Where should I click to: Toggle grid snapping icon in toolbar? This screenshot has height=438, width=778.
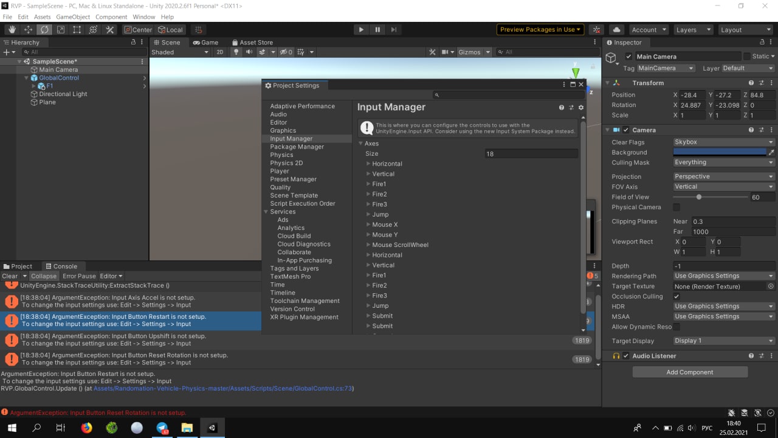click(199, 29)
